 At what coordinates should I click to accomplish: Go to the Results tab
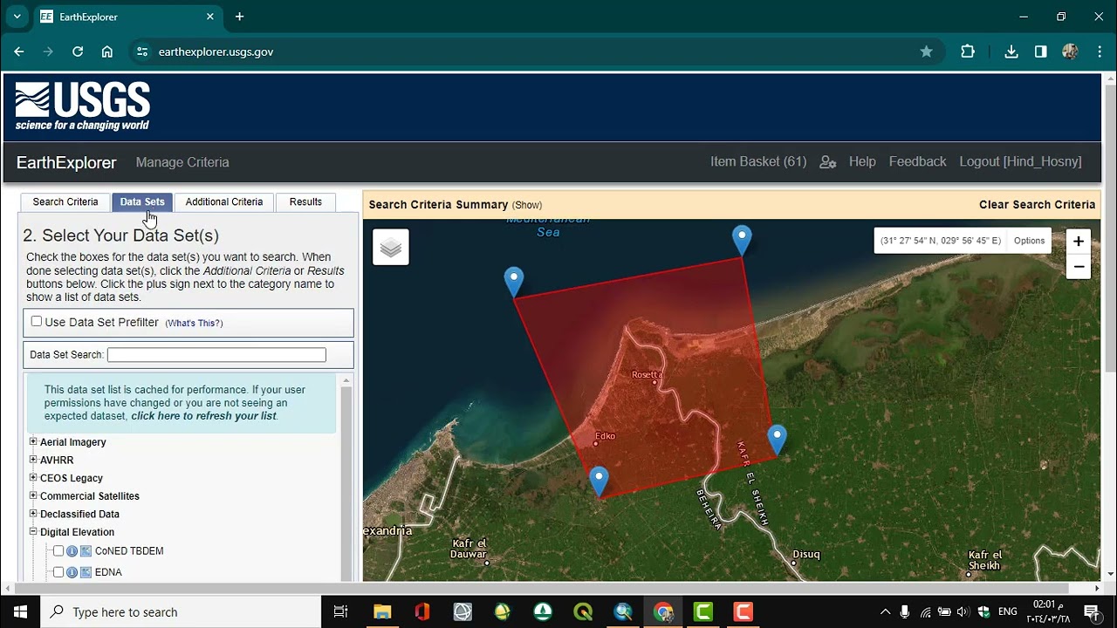click(305, 202)
